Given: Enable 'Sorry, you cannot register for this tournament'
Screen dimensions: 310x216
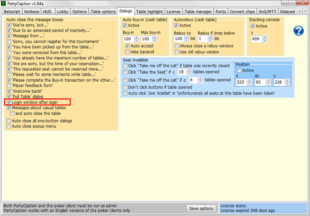Looking at the screenshot, I should [x=9, y=42].
